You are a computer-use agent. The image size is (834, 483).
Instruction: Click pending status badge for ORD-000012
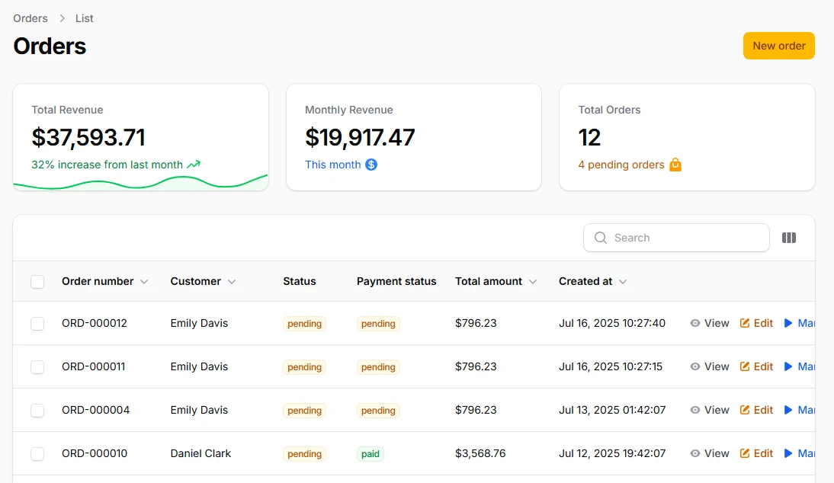point(304,324)
